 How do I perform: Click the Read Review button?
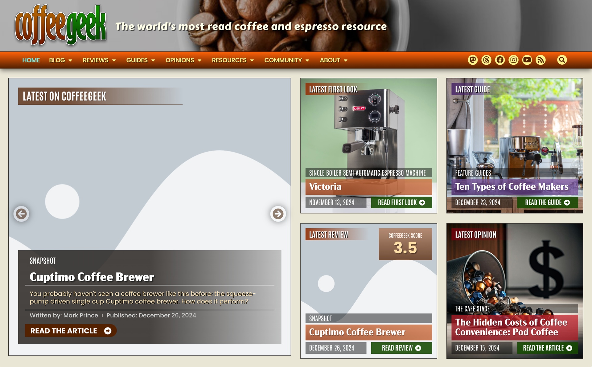pyautogui.click(x=401, y=348)
